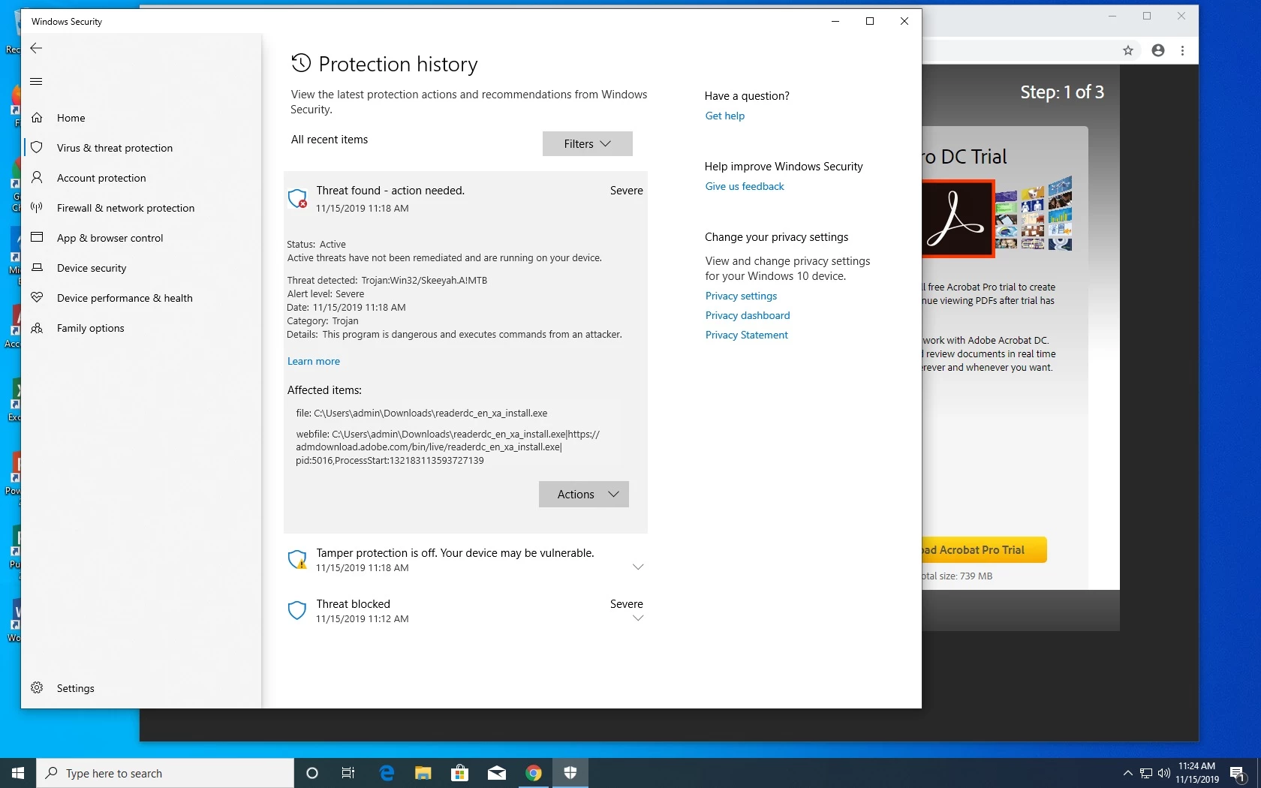Viewport: 1261px width, 788px height.
Task: Open Microsoft Store from the taskbar
Action: point(460,773)
